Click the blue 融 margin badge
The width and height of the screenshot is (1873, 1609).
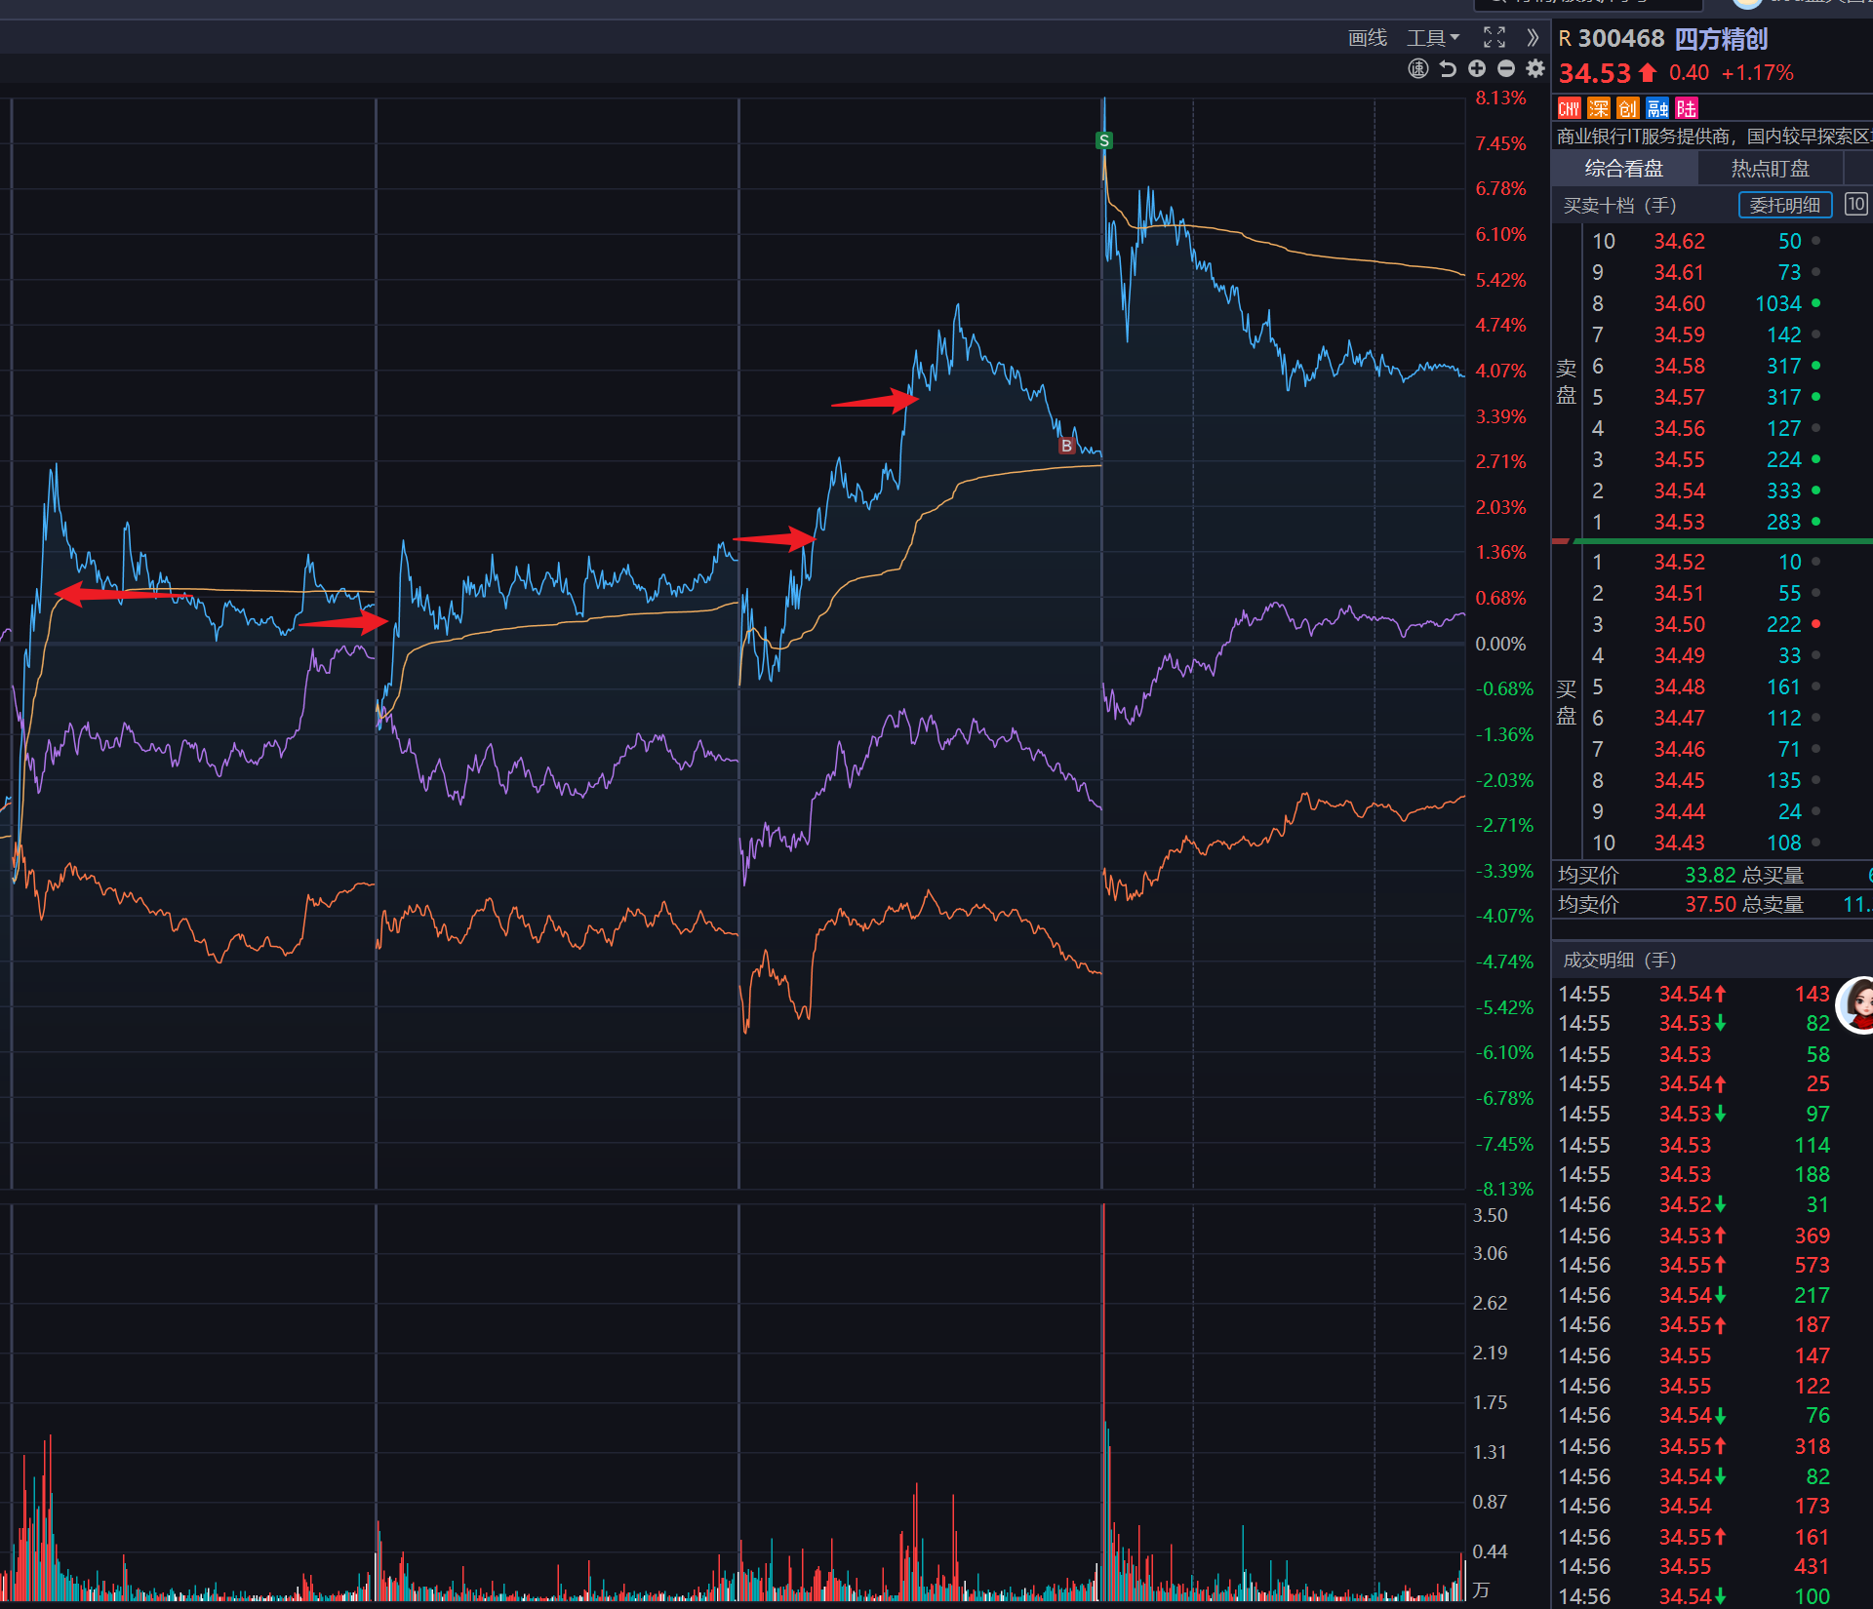[1657, 108]
